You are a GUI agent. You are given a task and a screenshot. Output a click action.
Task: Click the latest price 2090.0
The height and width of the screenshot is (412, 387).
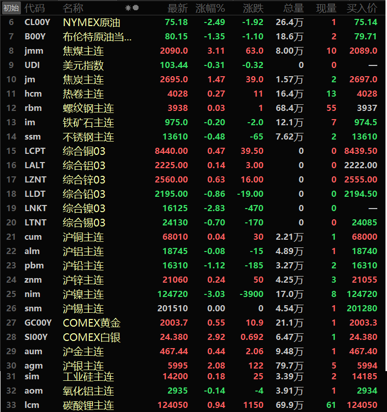(x=174, y=51)
